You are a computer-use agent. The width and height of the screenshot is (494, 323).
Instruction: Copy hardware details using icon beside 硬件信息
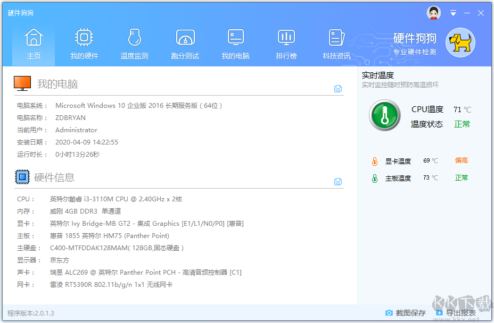(x=338, y=181)
